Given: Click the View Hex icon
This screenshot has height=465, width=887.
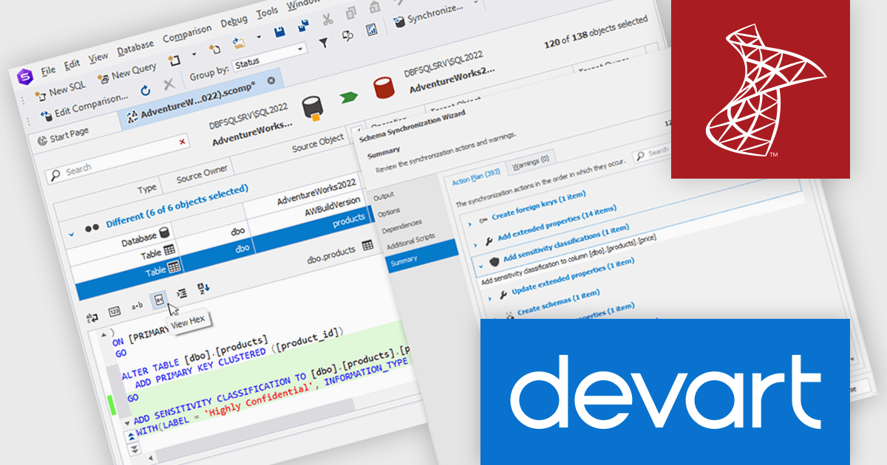Looking at the screenshot, I should [x=159, y=300].
